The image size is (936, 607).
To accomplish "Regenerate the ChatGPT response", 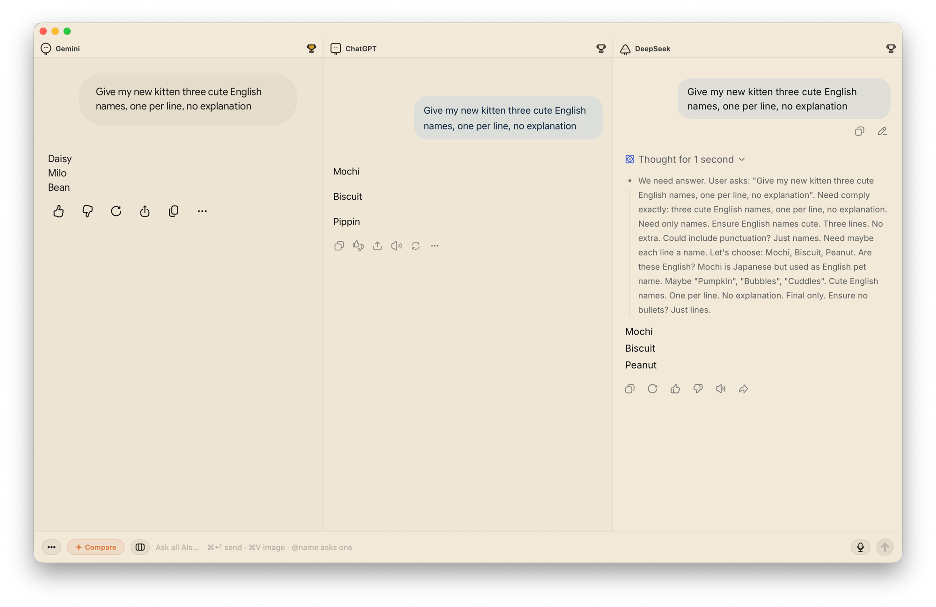I will point(416,246).
